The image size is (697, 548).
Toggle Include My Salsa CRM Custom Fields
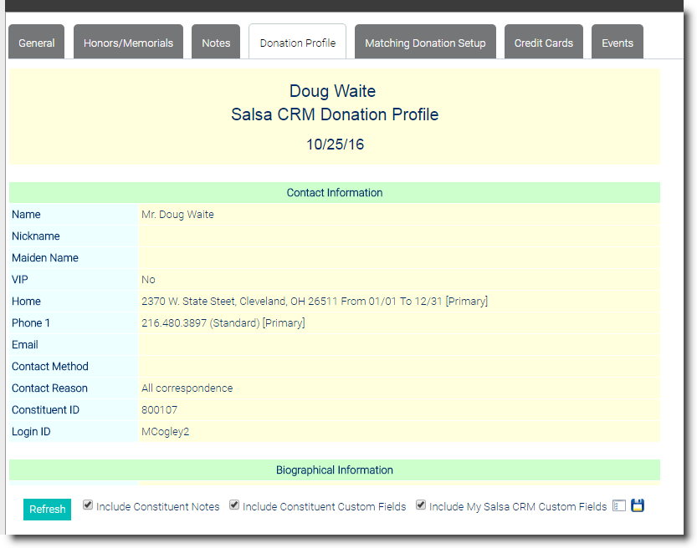tap(421, 505)
